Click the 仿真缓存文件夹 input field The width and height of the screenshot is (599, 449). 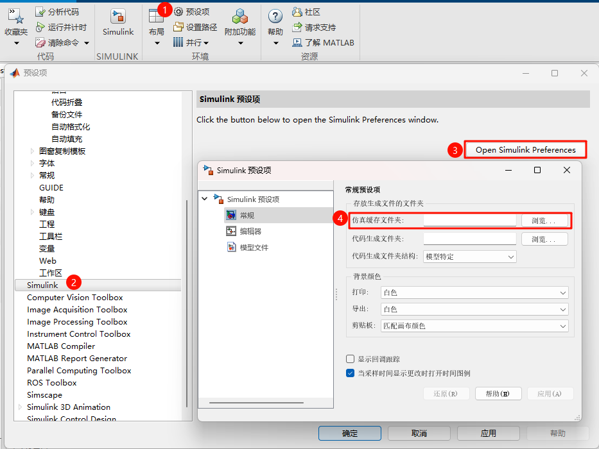470,220
